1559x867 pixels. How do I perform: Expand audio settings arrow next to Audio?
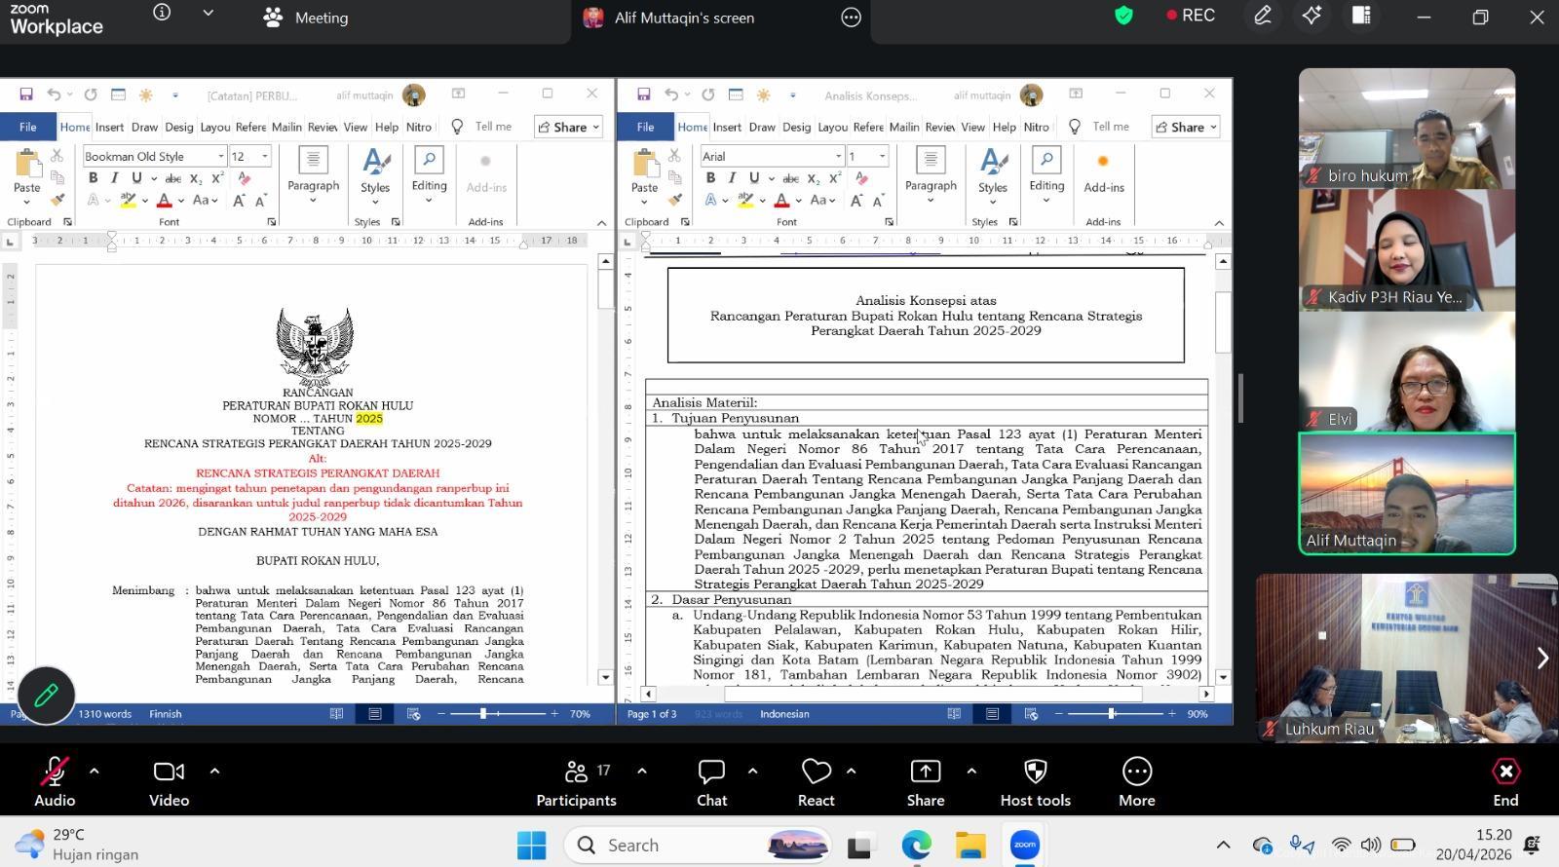pyautogui.click(x=95, y=771)
